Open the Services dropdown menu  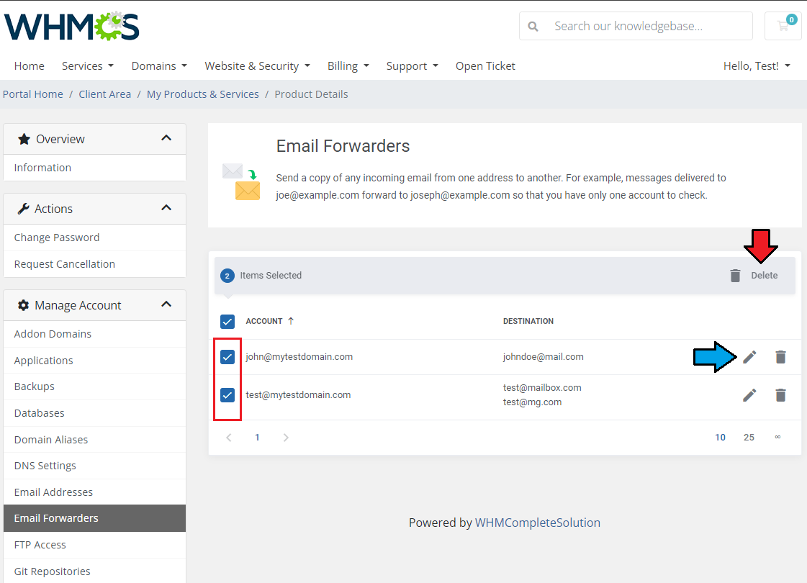click(x=88, y=66)
